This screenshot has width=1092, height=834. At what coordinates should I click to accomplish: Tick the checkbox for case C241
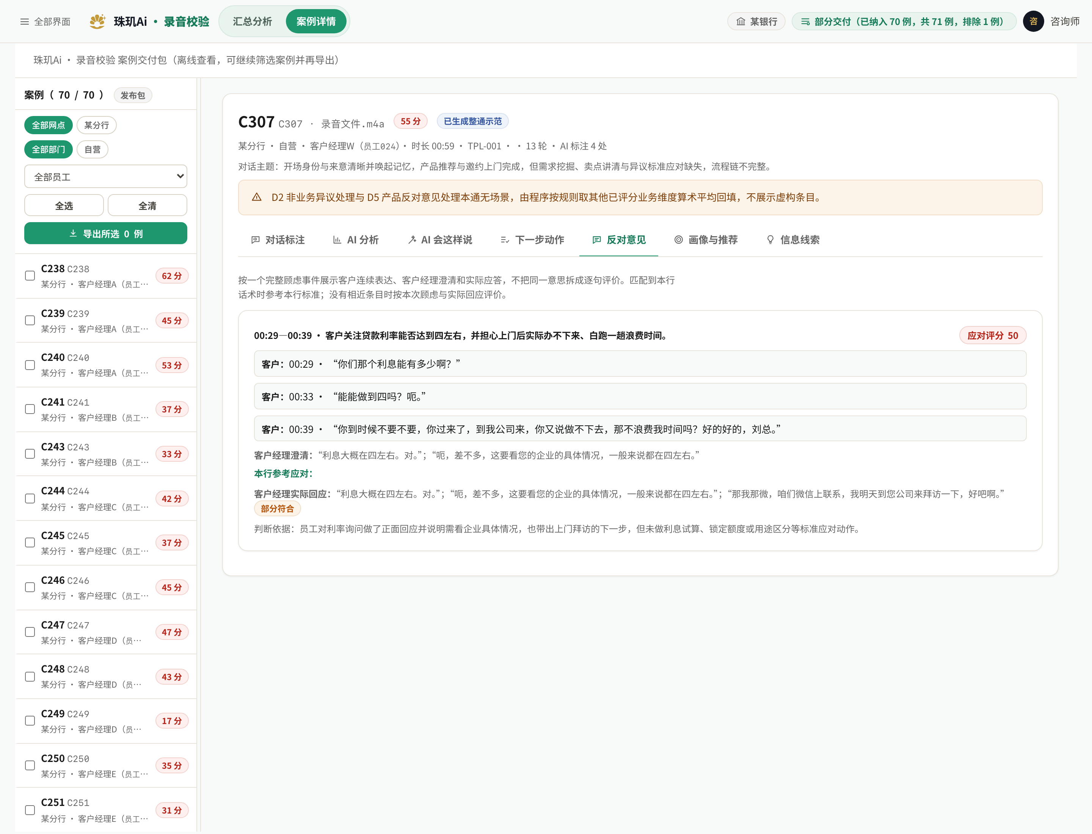point(30,409)
